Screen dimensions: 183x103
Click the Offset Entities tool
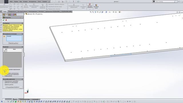coord(42,6)
